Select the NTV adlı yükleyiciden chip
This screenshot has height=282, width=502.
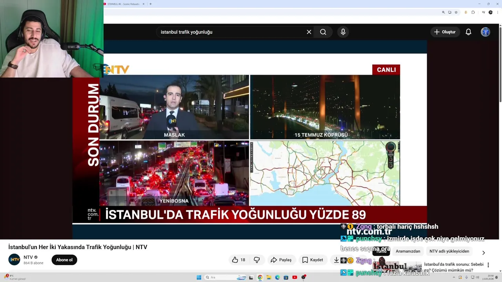coord(449,251)
